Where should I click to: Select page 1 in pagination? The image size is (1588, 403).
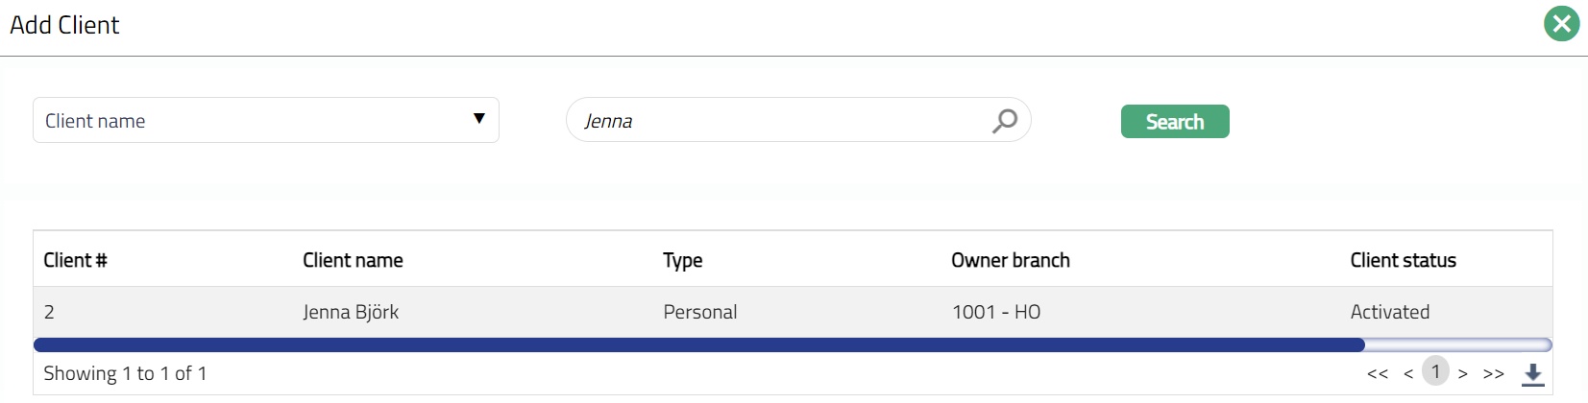(x=1435, y=371)
